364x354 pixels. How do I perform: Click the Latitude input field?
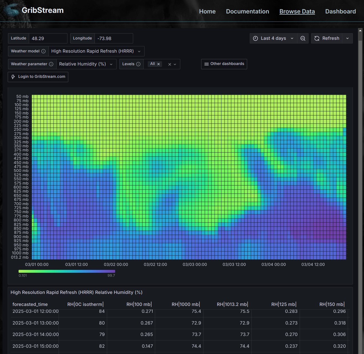[x=48, y=38]
